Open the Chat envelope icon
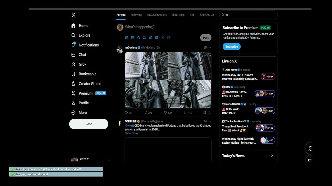Image resolution: width=332 pixels, height=186 pixels. coord(73,55)
